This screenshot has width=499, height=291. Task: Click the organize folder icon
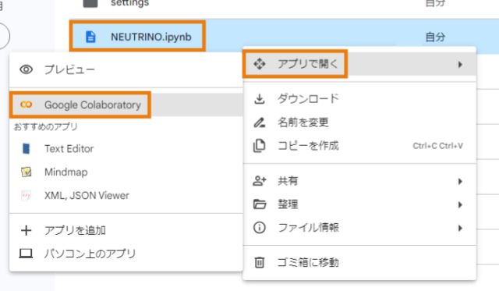click(260, 204)
